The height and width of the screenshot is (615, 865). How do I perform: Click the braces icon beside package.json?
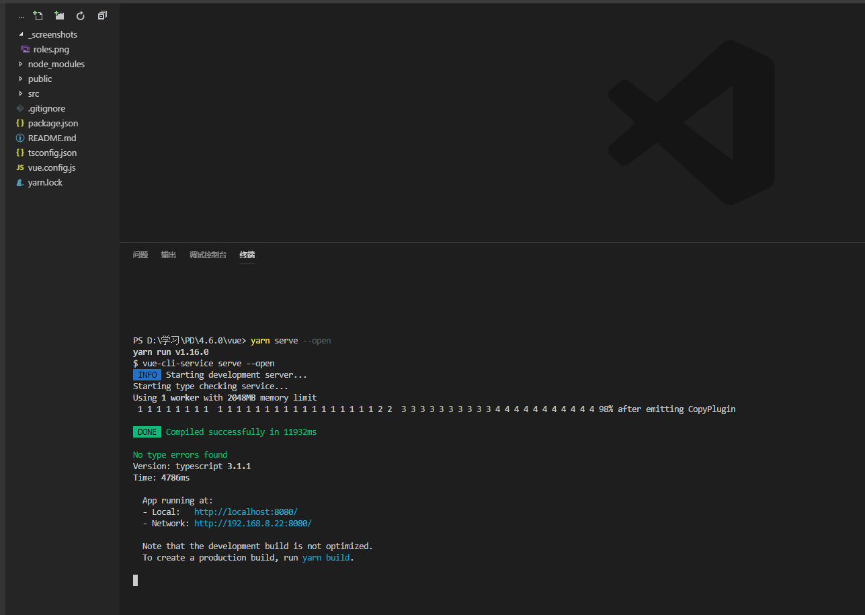tap(20, 123)
